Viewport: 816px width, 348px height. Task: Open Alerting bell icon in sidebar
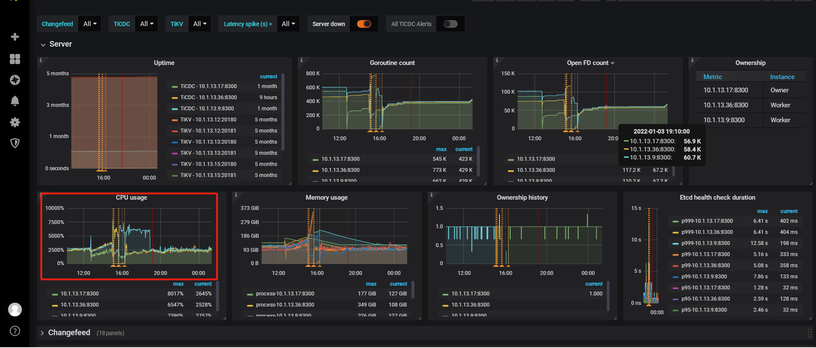pos(15,101)
